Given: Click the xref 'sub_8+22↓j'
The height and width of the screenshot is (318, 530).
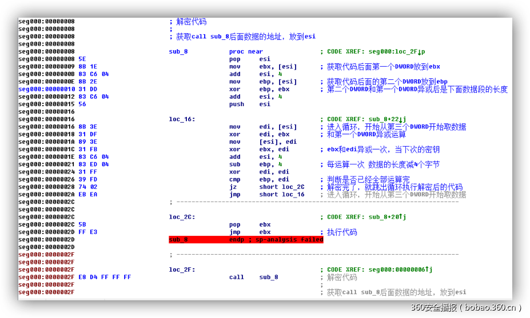Looking at the screenshot, I should [388, 119].
